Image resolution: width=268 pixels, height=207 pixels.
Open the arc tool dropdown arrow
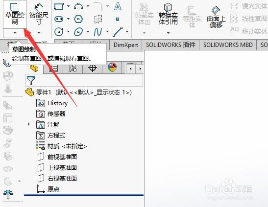88,6
